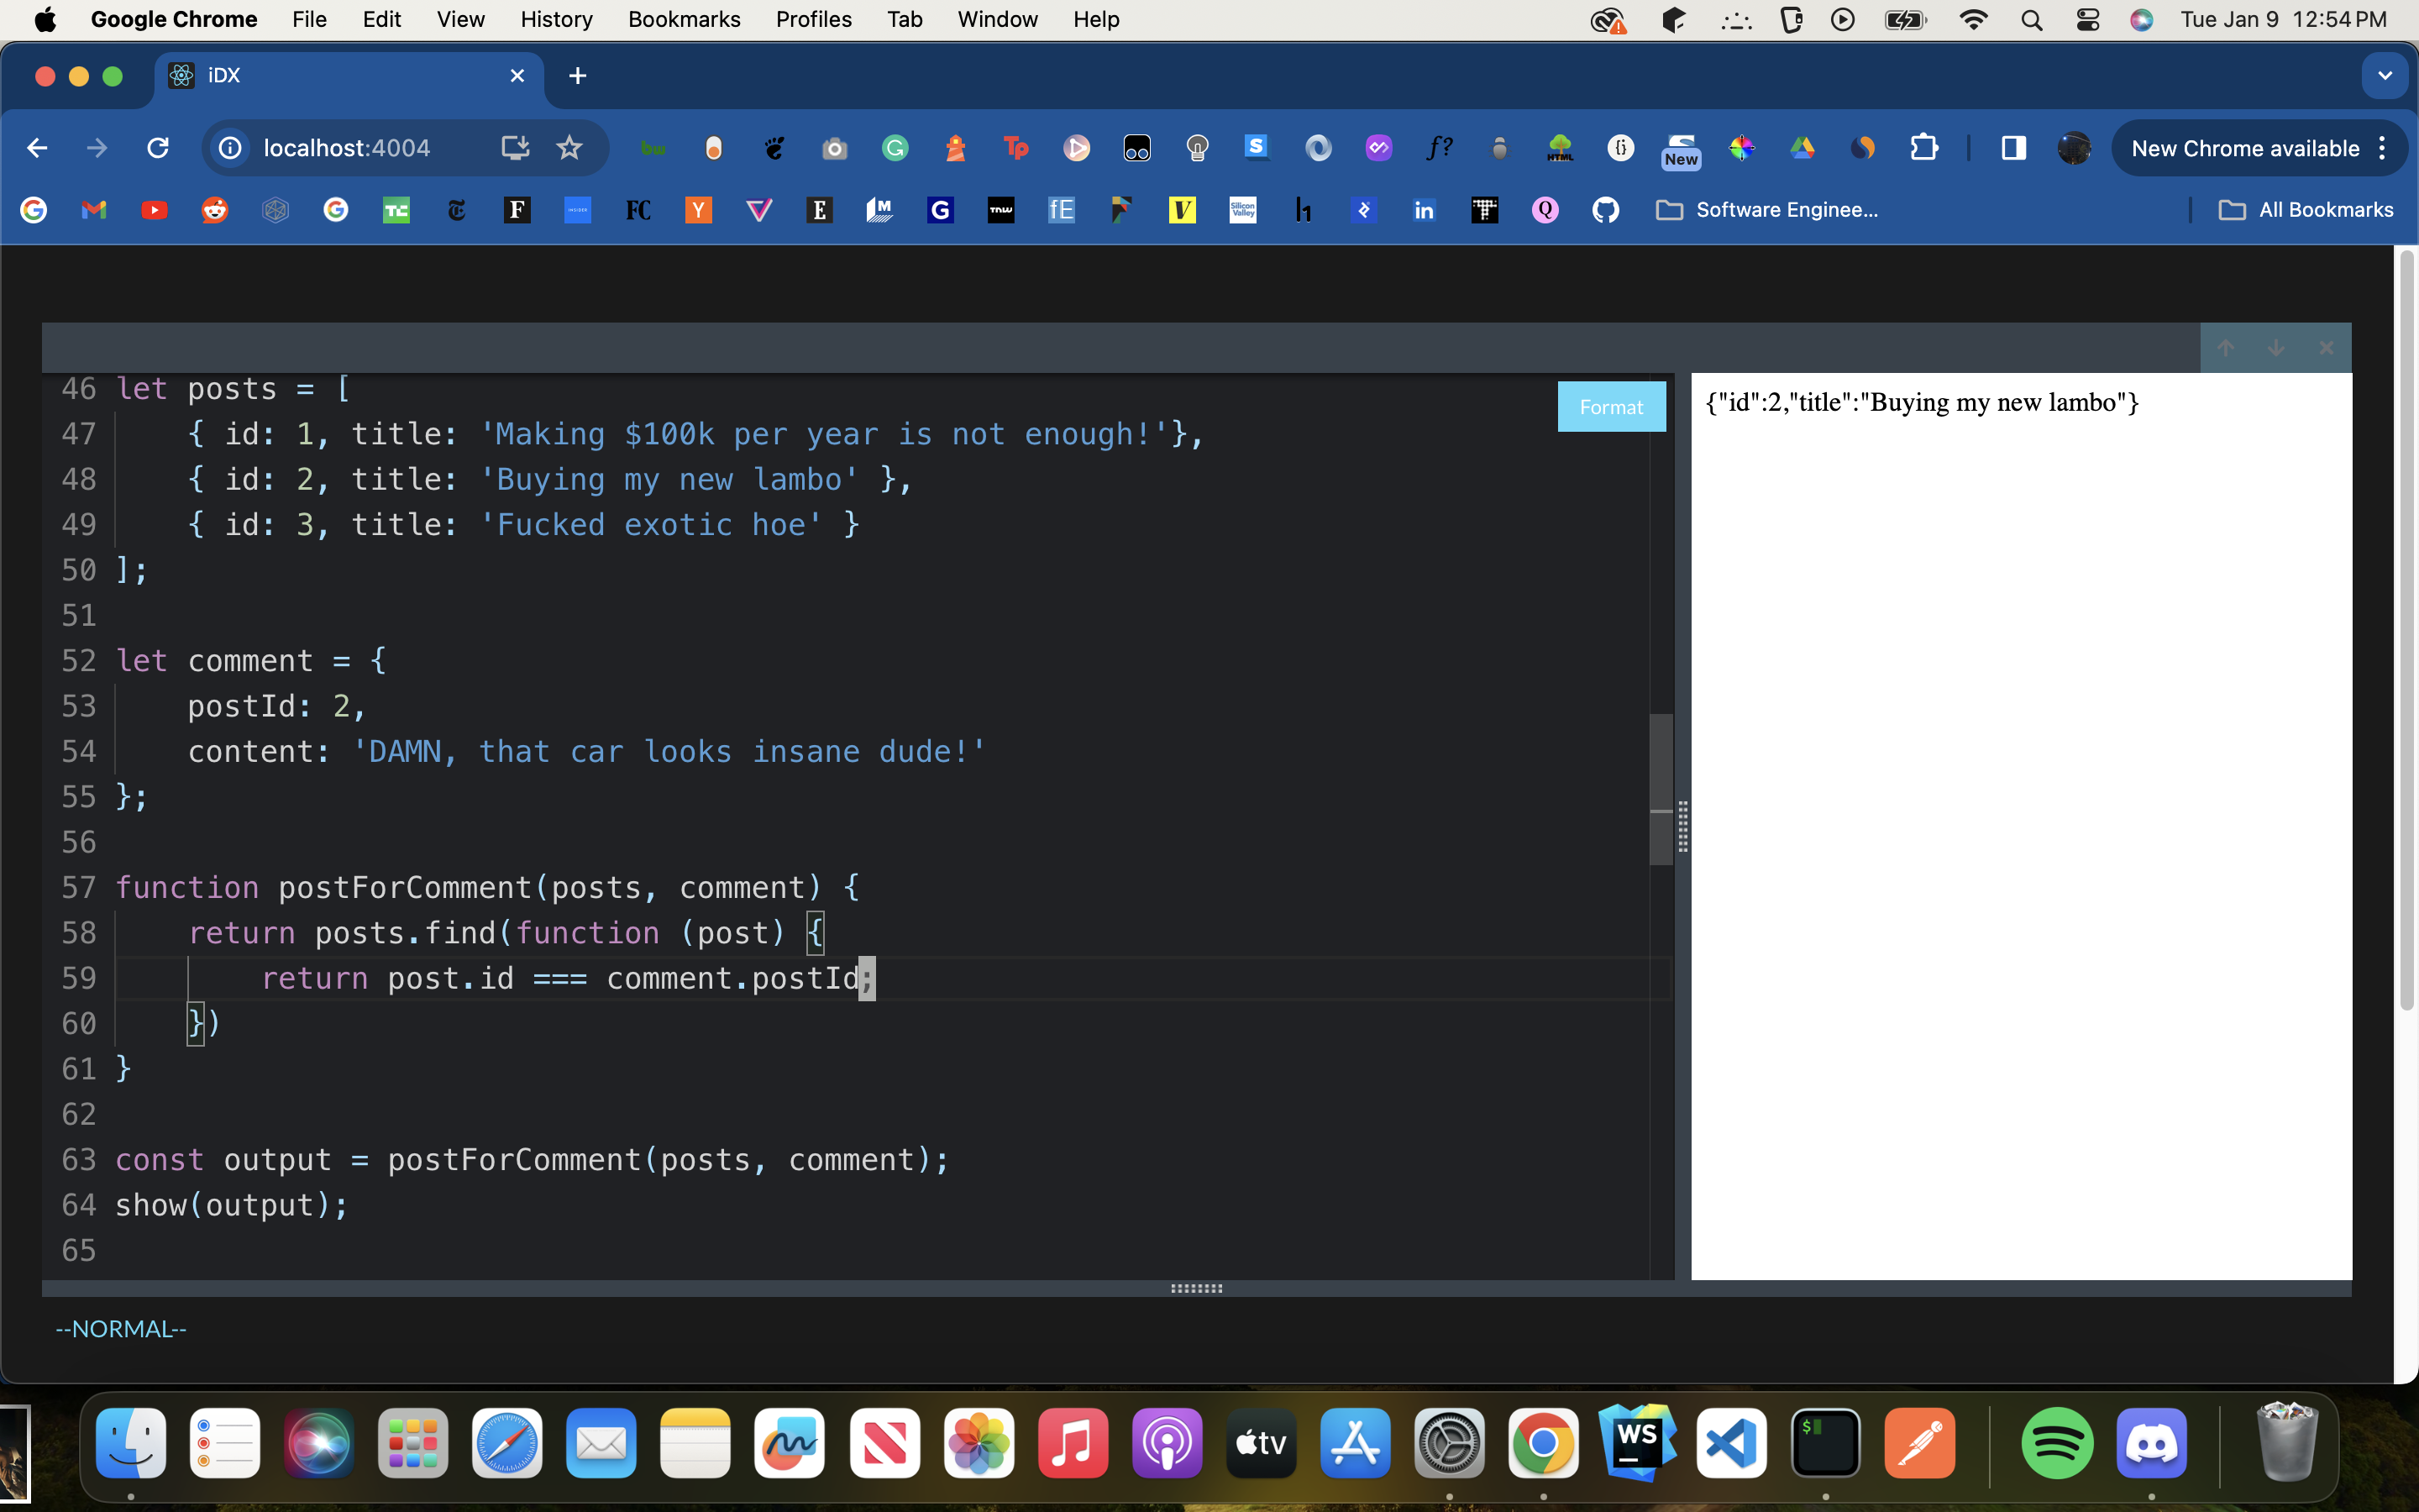The height and width of the screenshot is (1512, 2419).
Task: Move the code cell down with the arrow
Action: click(2276, 348)
